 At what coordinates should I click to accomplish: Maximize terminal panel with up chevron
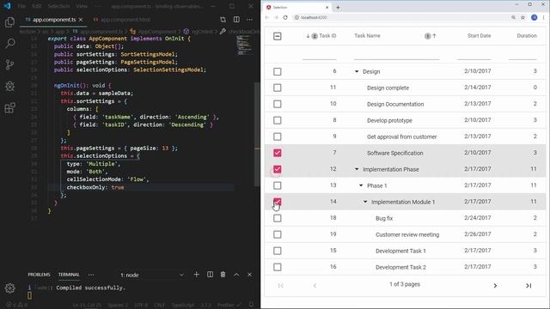(x=236, y=275)
